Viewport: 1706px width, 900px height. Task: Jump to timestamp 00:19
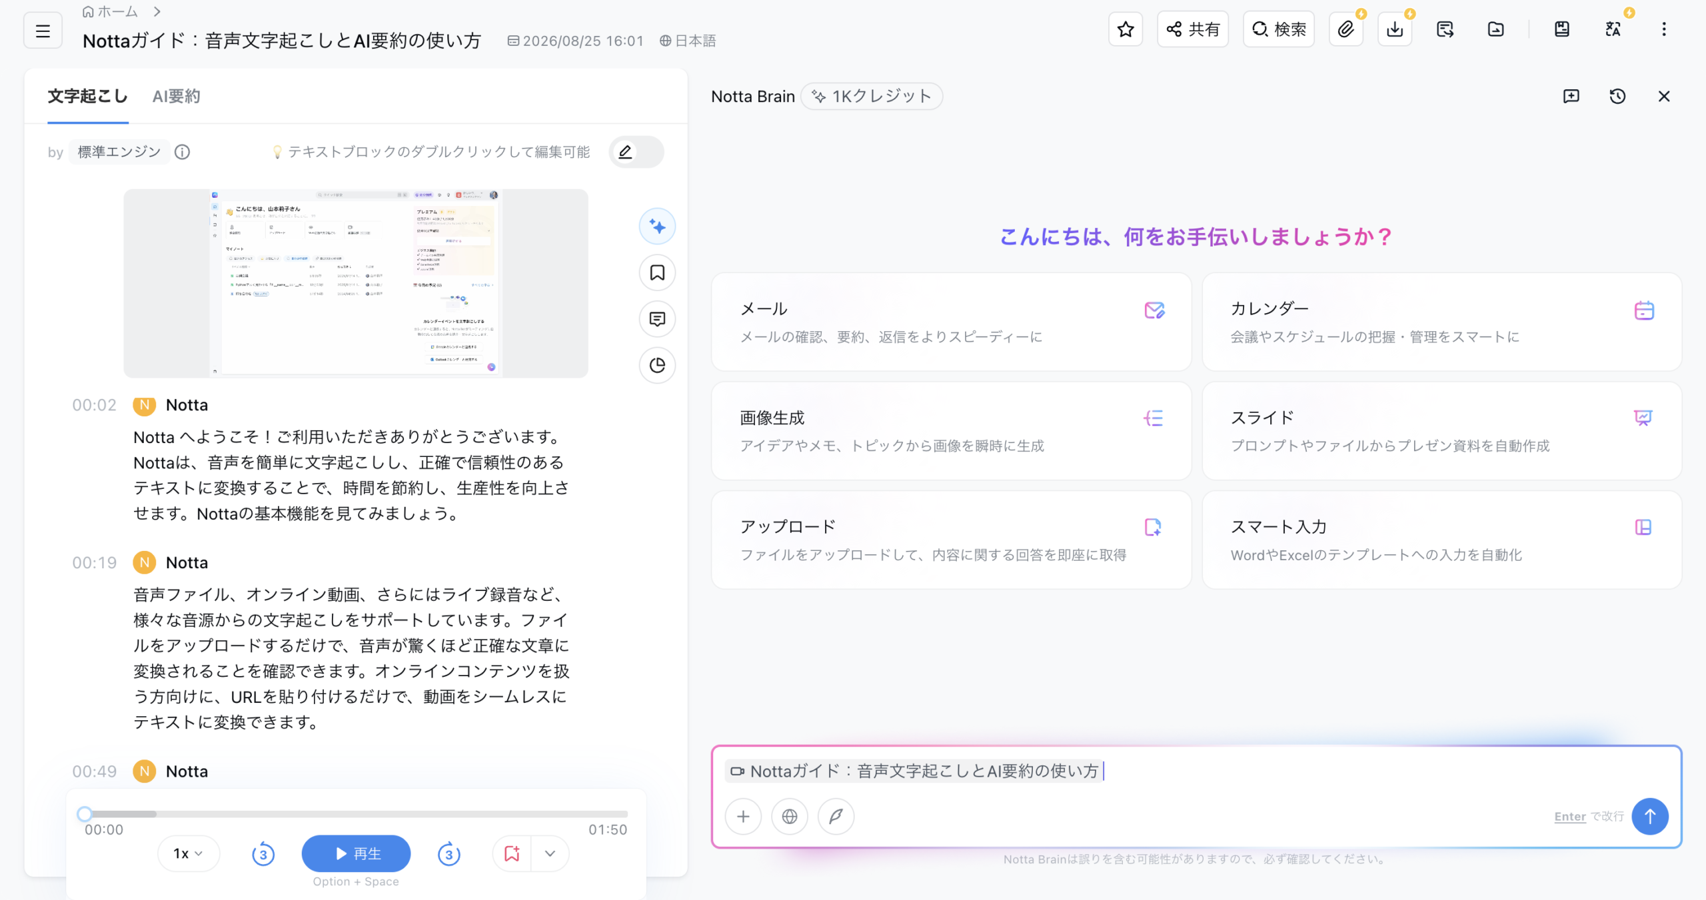[x=94, y=563]
